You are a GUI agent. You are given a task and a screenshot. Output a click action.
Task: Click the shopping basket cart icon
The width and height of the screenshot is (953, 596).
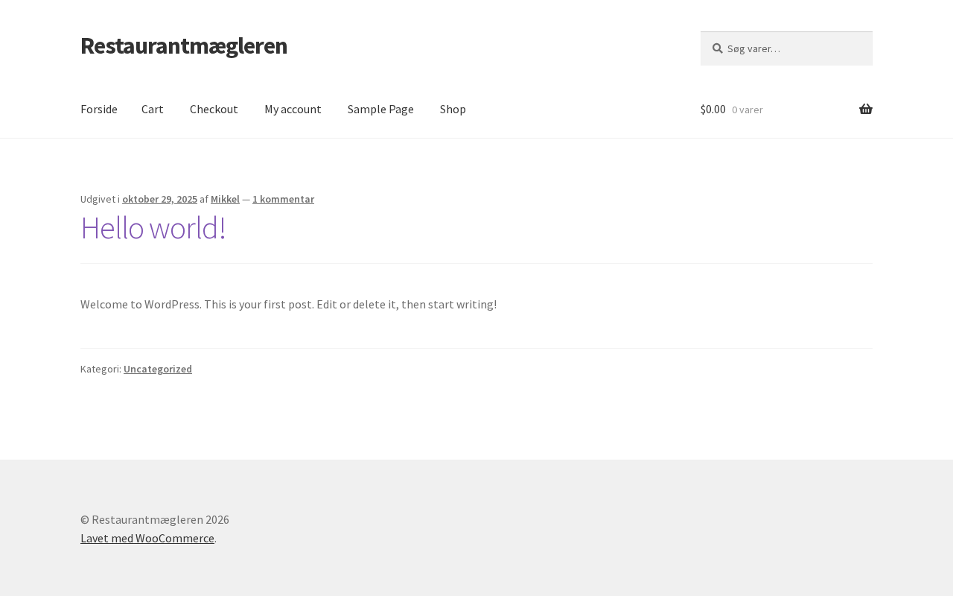[865, 109]
